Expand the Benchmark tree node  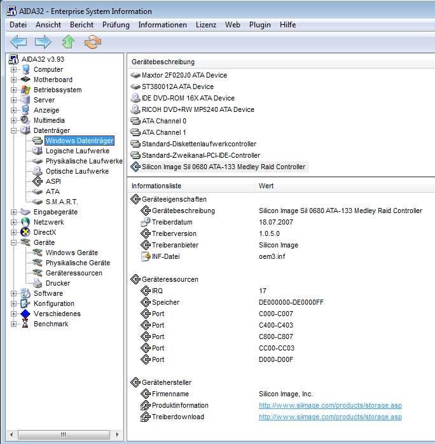point(13,324)
